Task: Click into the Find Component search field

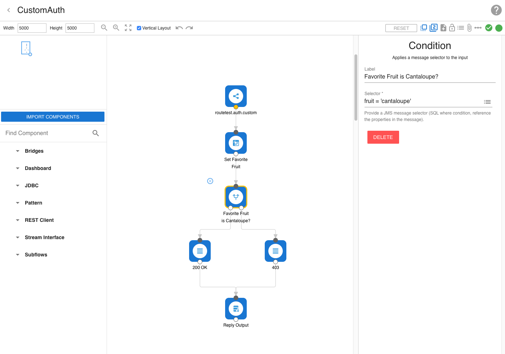Action: 47,133
